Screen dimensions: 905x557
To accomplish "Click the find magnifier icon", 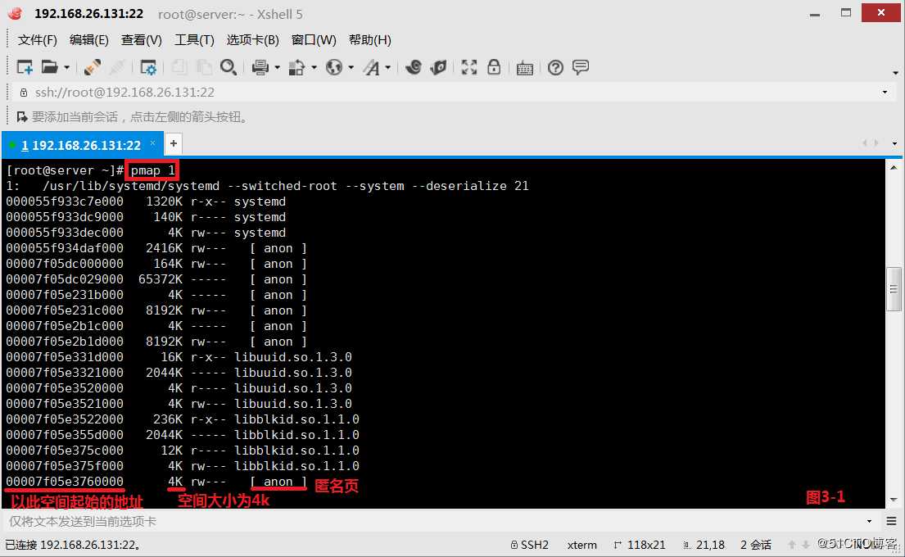I will click(x=229, y=67).
